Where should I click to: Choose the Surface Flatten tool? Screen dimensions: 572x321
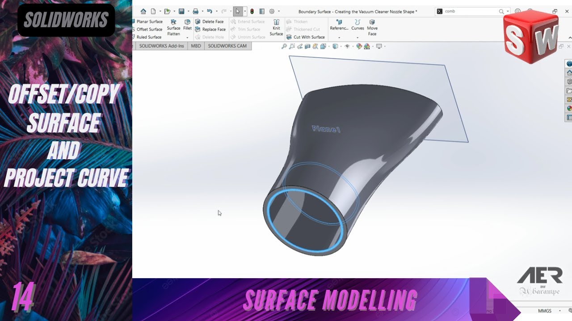tap(173, 28)
